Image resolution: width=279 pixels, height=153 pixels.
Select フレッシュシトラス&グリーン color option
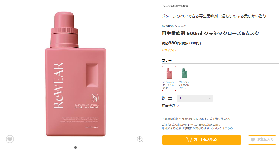pyautogui.click(x=184, y=78)
